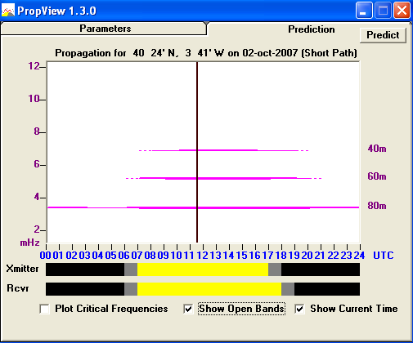
Task: Enable Plot Critical Frequencies checkbox
Action: click(44, 309)
